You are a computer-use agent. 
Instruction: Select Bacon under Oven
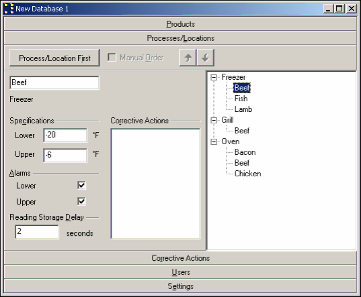tap(245, 152)
